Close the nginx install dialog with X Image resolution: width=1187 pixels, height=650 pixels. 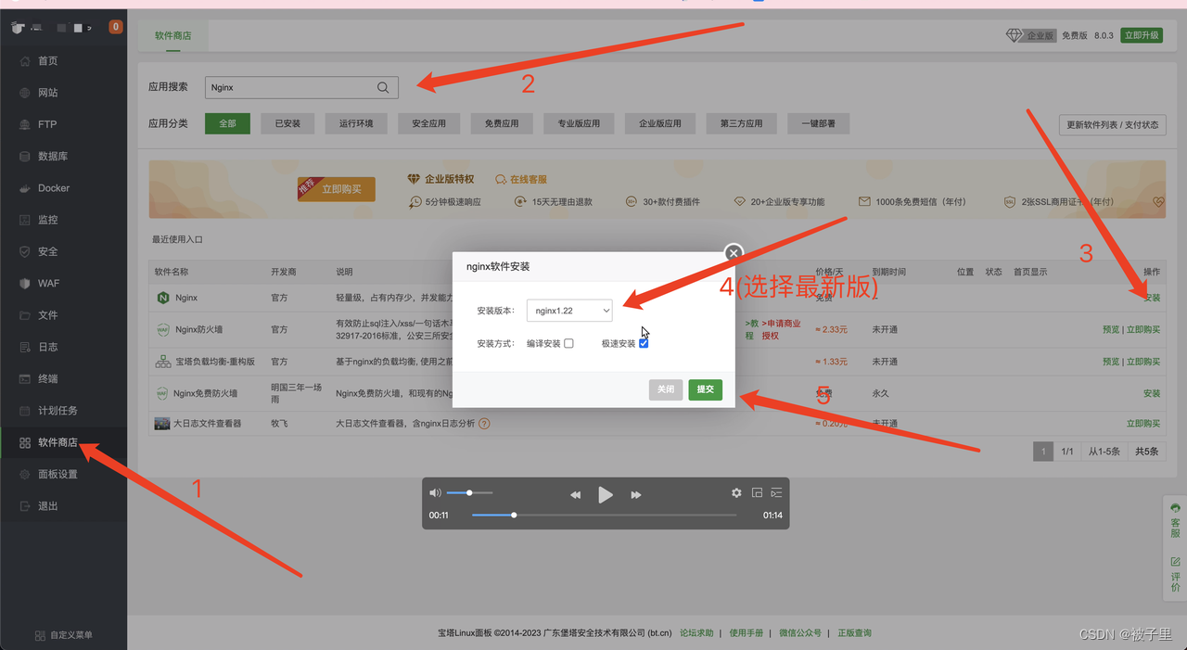click(734, 252)
